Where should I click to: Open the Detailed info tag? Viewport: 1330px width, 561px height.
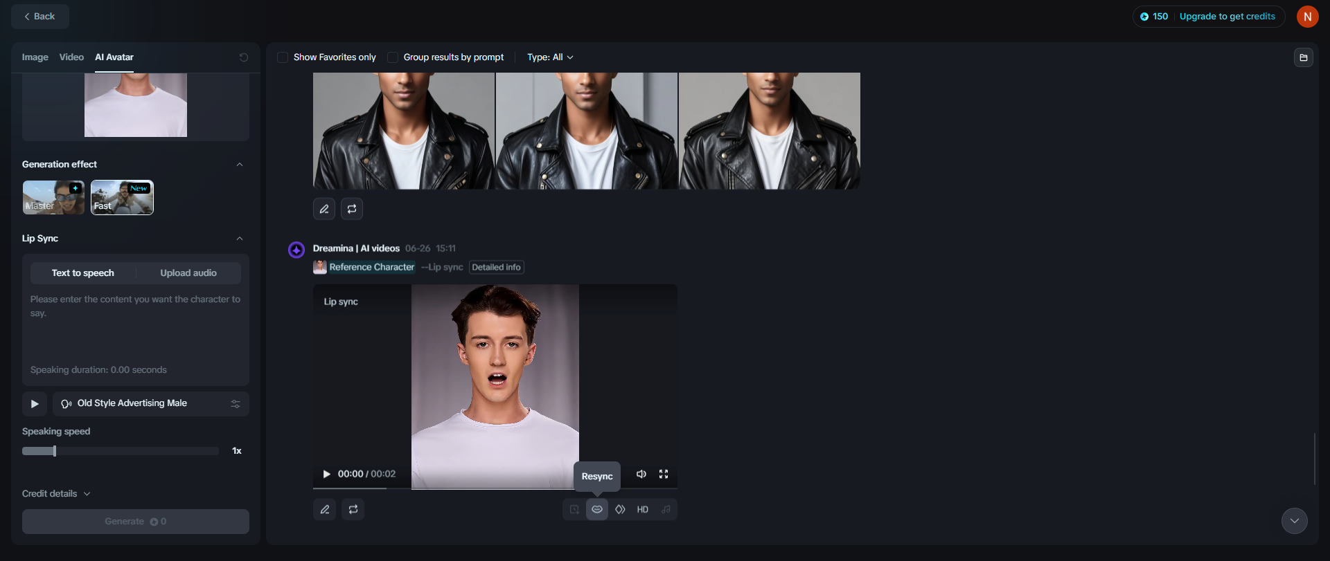click(496, 268)
